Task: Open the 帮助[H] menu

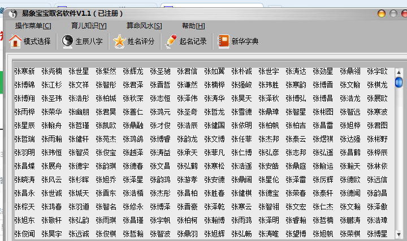Action: pos(193,25)
